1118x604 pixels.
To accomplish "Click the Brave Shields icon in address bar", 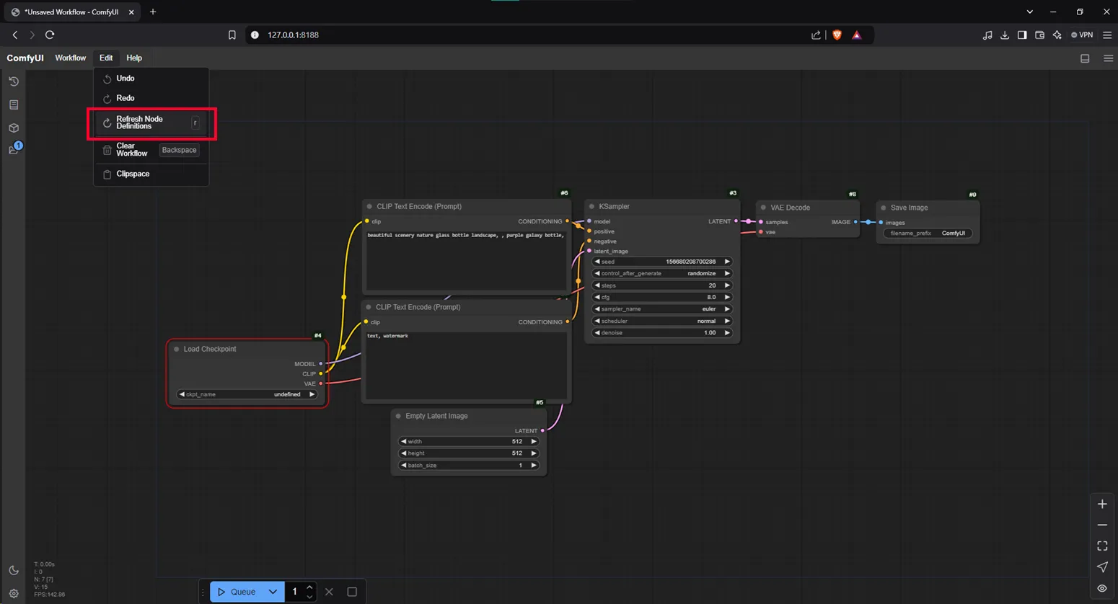I will (x=837, y=35).
